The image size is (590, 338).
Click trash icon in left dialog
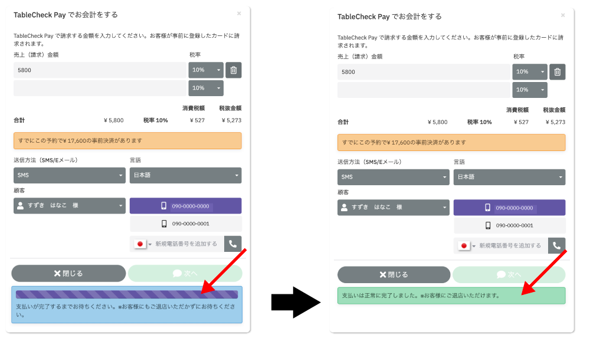[x=233, y=70]
